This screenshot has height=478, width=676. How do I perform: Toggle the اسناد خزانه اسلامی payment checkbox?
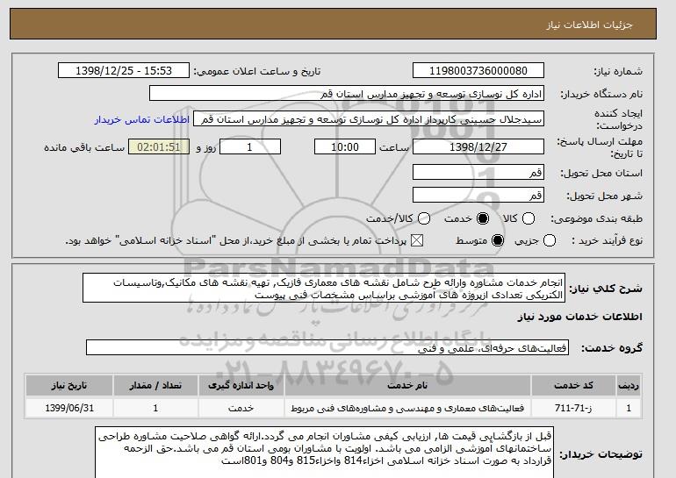(417, 240)
